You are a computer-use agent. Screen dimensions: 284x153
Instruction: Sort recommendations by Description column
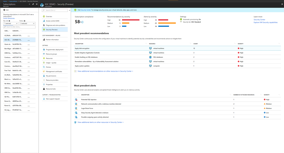(79, 44)
